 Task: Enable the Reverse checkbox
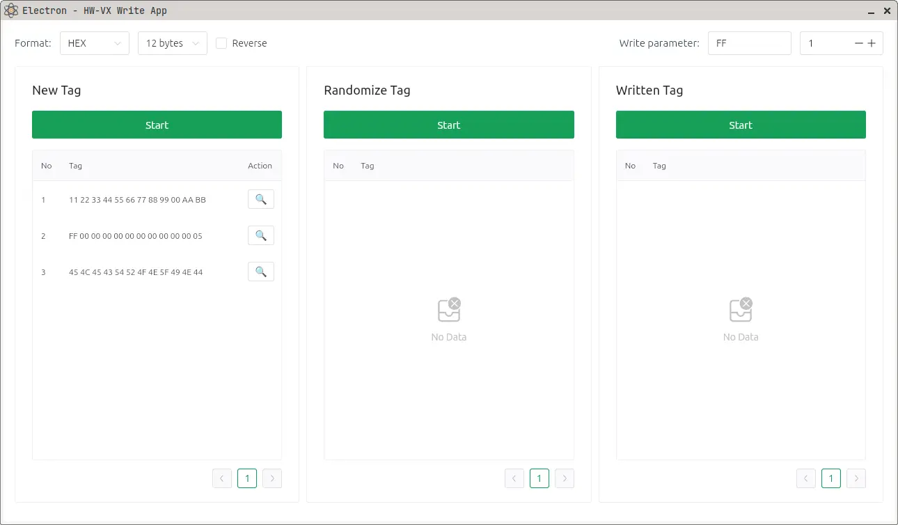(221, 43)
